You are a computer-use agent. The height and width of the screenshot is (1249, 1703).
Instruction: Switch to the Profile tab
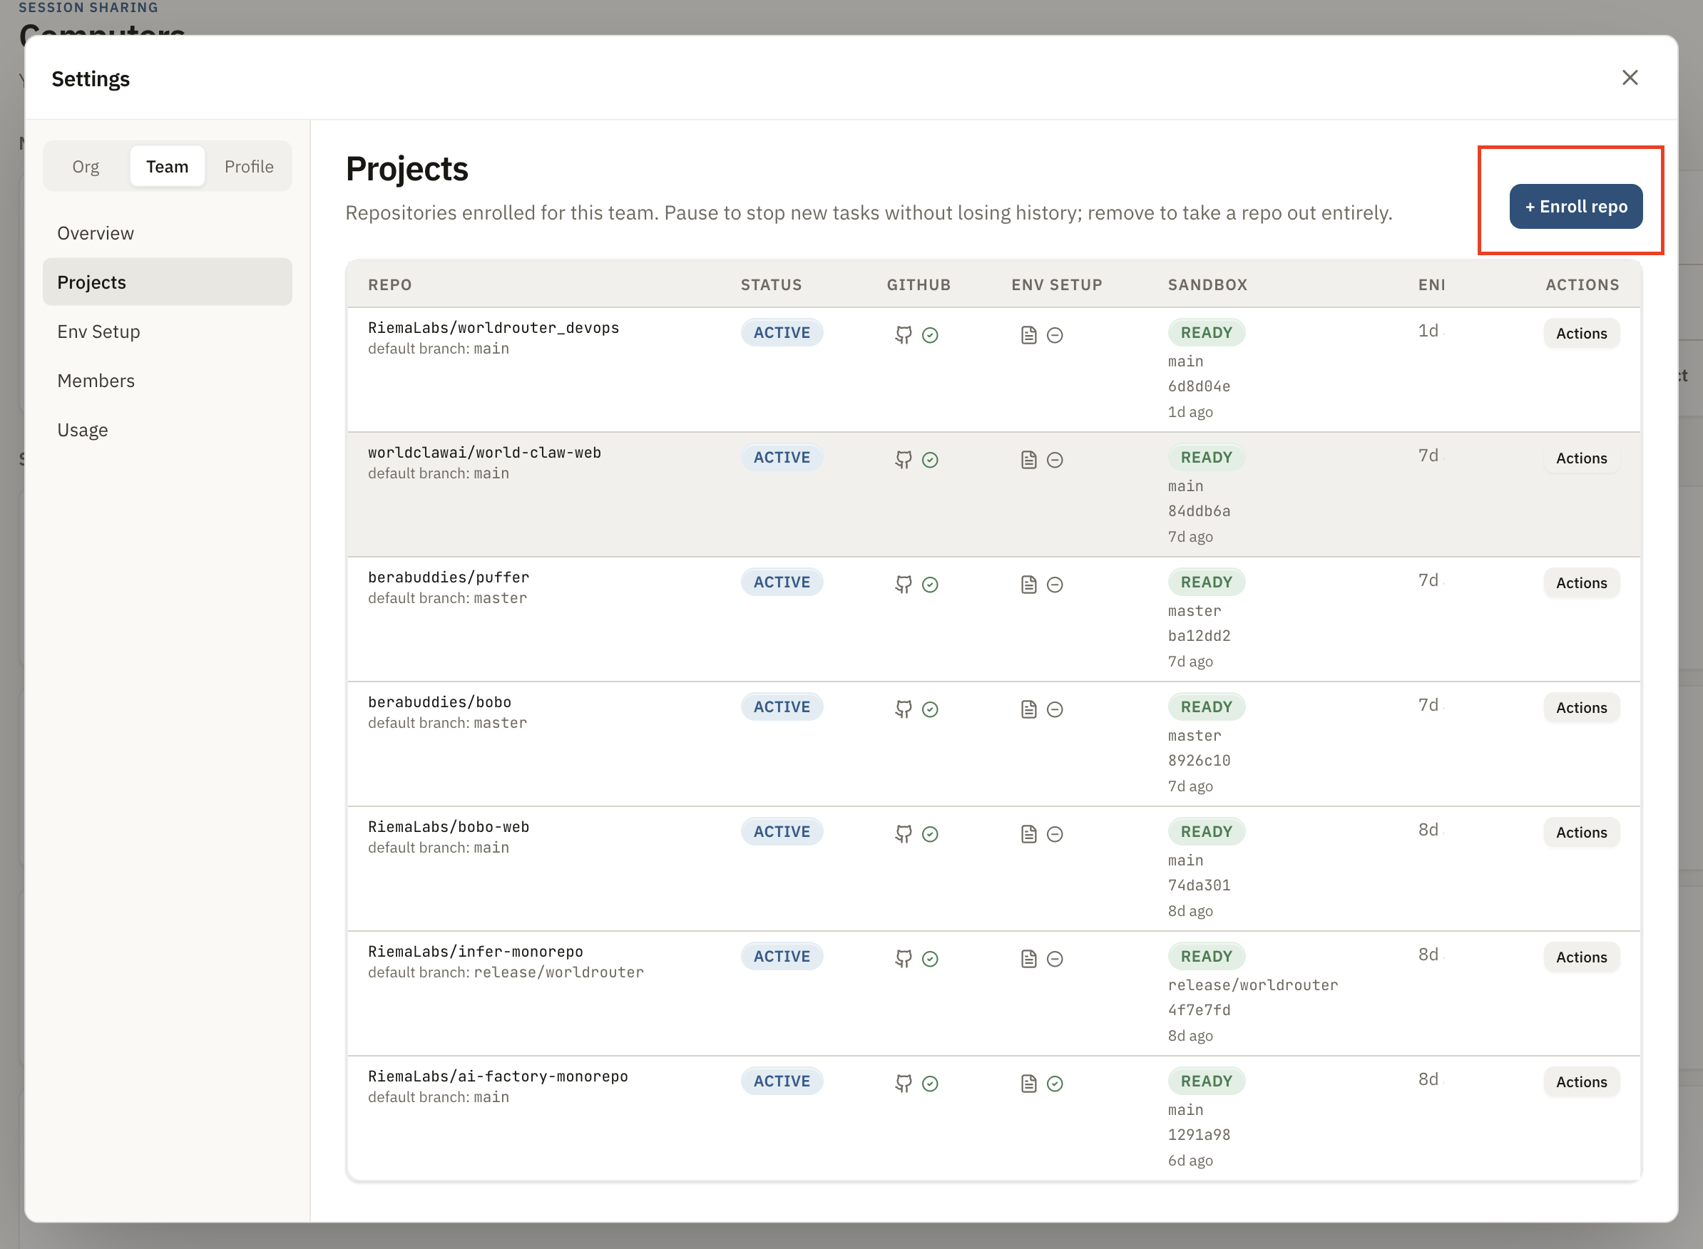249,166
